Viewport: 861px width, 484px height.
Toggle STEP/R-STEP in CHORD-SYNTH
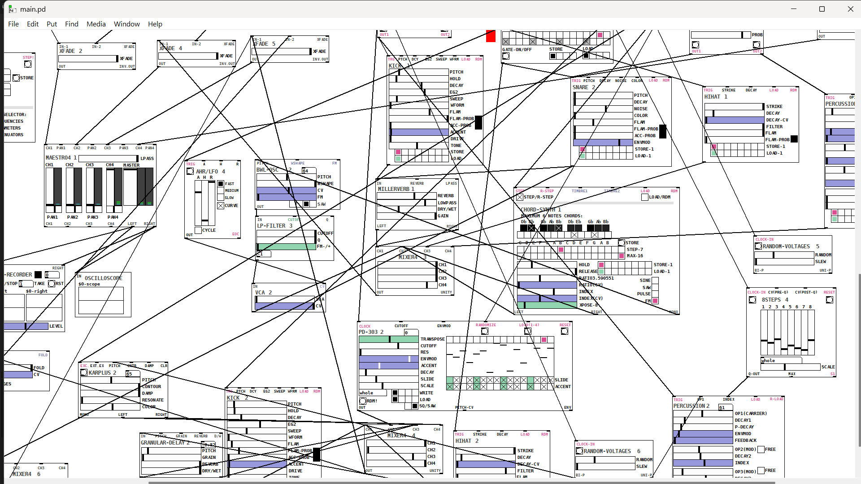pyautogui.click(x=520, y=197)
